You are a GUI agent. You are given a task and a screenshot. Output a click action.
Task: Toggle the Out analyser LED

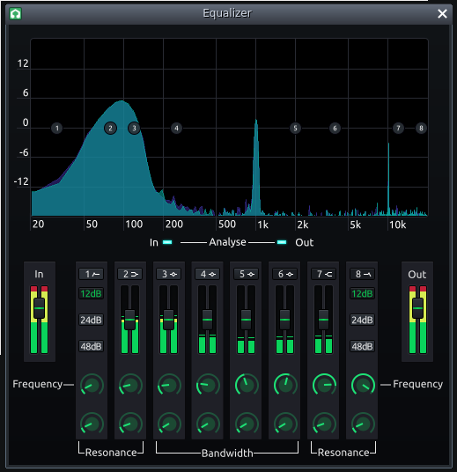click(x=282, y=242)
